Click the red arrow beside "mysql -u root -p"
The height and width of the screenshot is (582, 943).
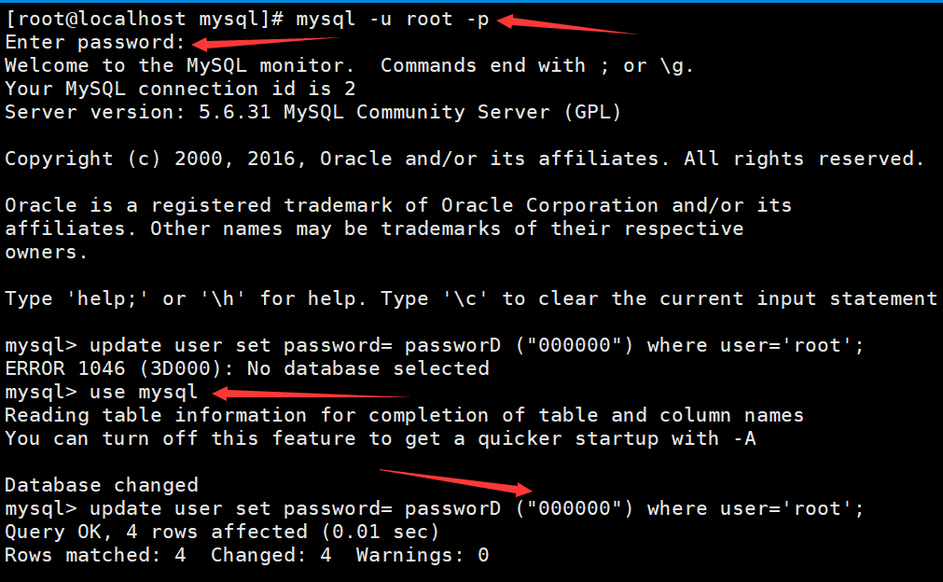click(569, 24)
